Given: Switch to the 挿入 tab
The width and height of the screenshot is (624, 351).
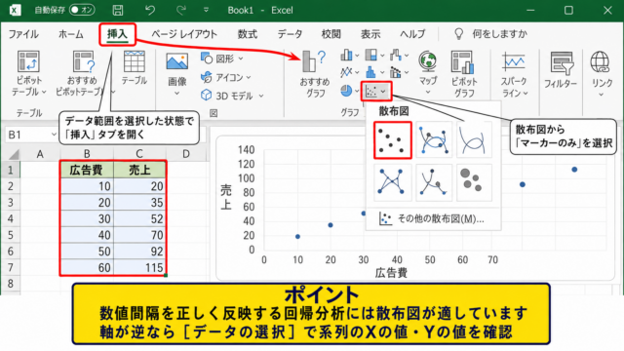Looking at the screenshot, I should click(117, 34).
